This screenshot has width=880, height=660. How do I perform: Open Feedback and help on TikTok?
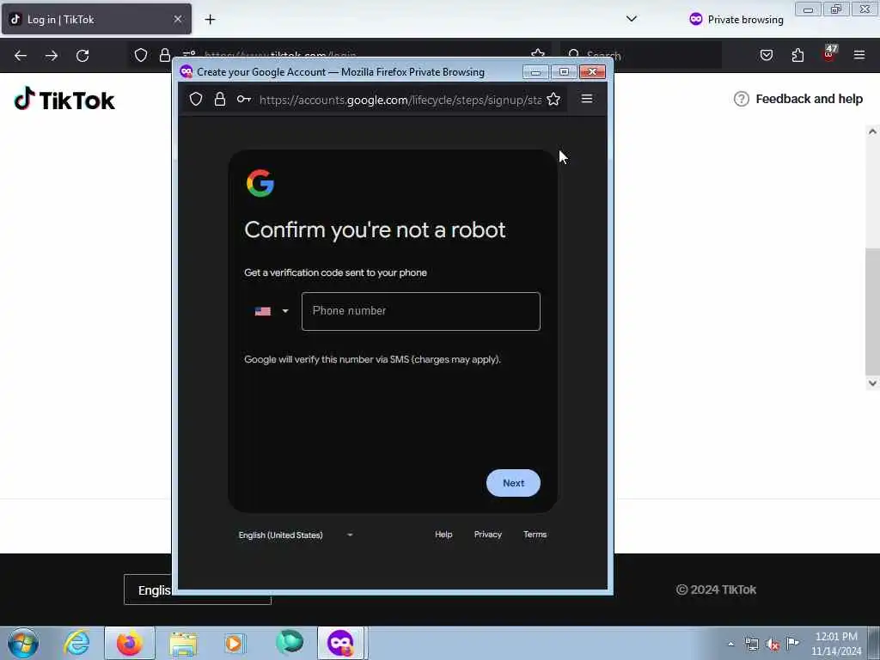pyautogui.click(x=798, y=99)
